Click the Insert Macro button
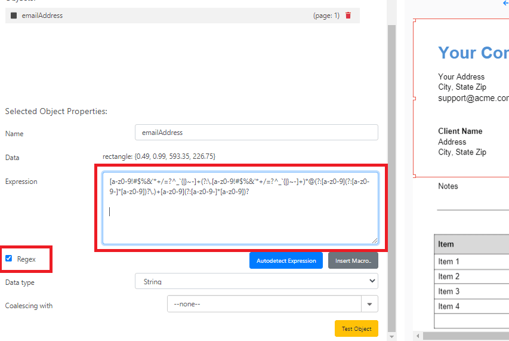 (353, 260)
